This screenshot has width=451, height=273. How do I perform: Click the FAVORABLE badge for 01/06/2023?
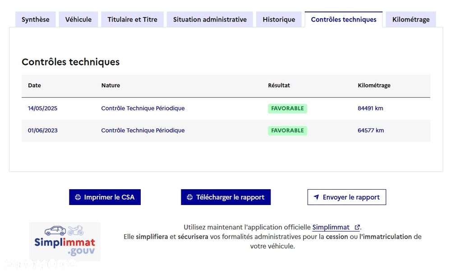tap(287, 131)
